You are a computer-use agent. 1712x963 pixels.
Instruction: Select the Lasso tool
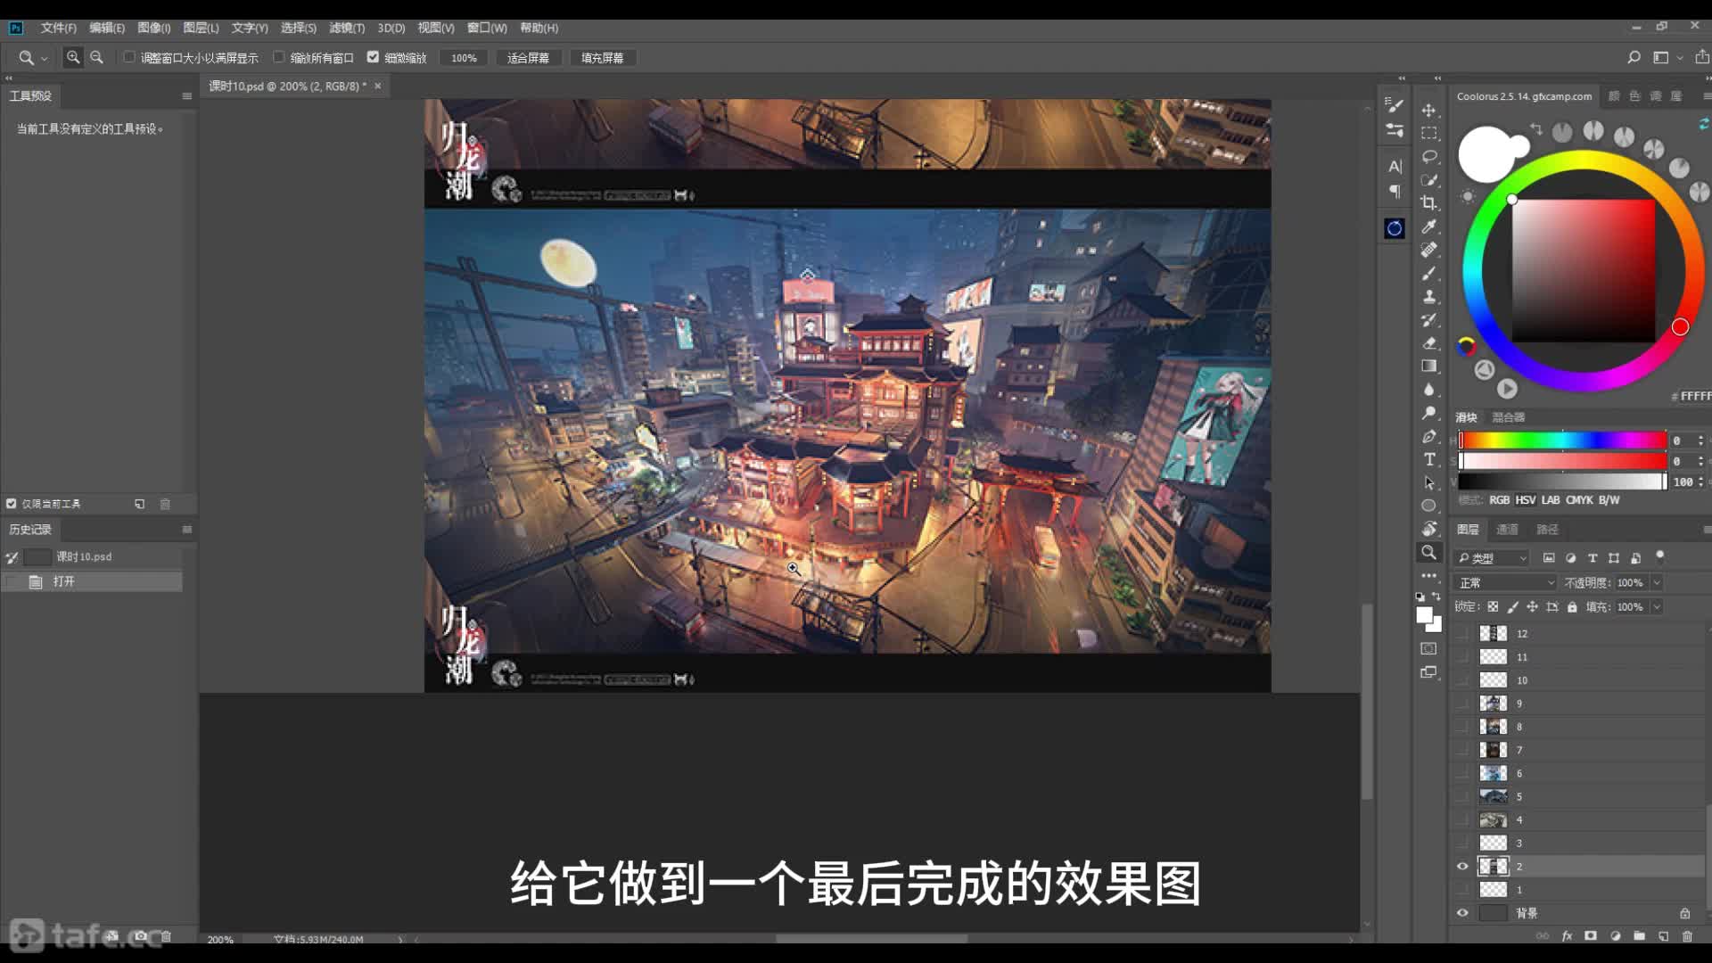point(1428,157)
